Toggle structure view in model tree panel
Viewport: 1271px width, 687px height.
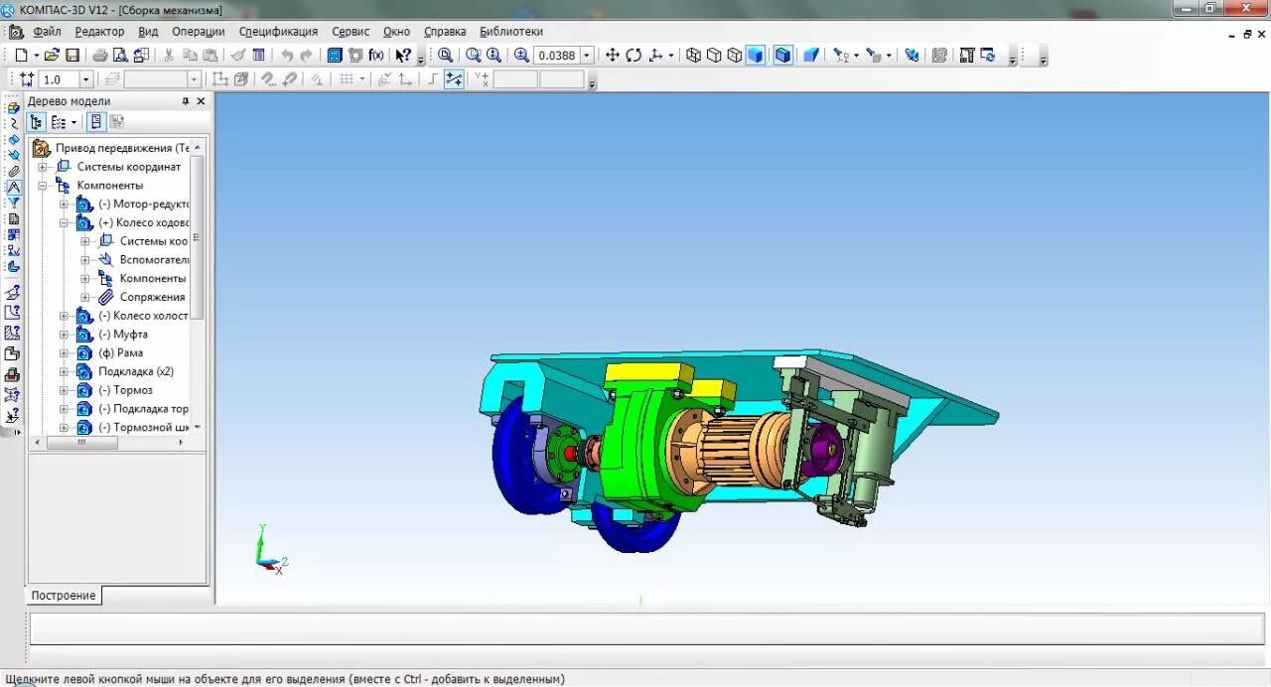click(37, 122)
